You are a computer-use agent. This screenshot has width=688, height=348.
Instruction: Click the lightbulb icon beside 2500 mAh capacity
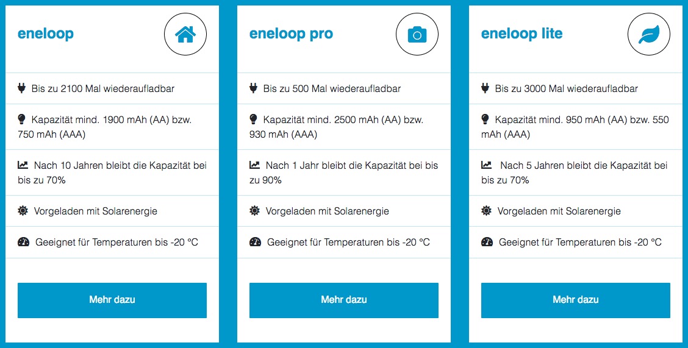point(254,119)
